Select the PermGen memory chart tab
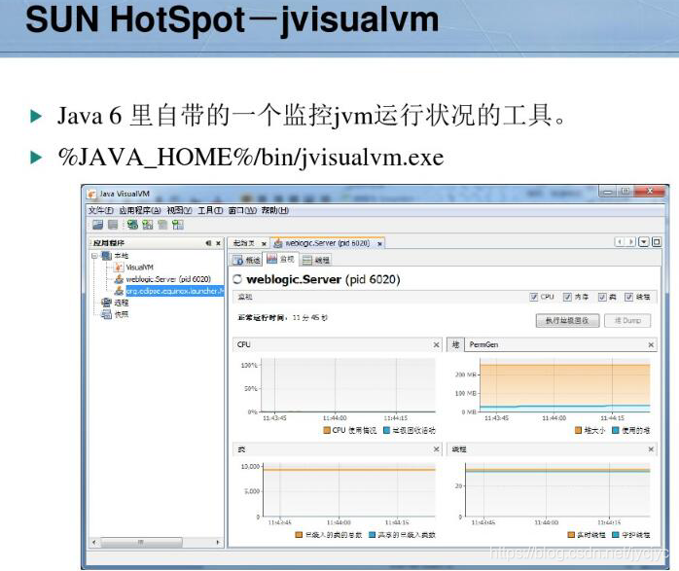Viewport: 679px width, 571px height. pyautogui.click(x=483, y=344)
